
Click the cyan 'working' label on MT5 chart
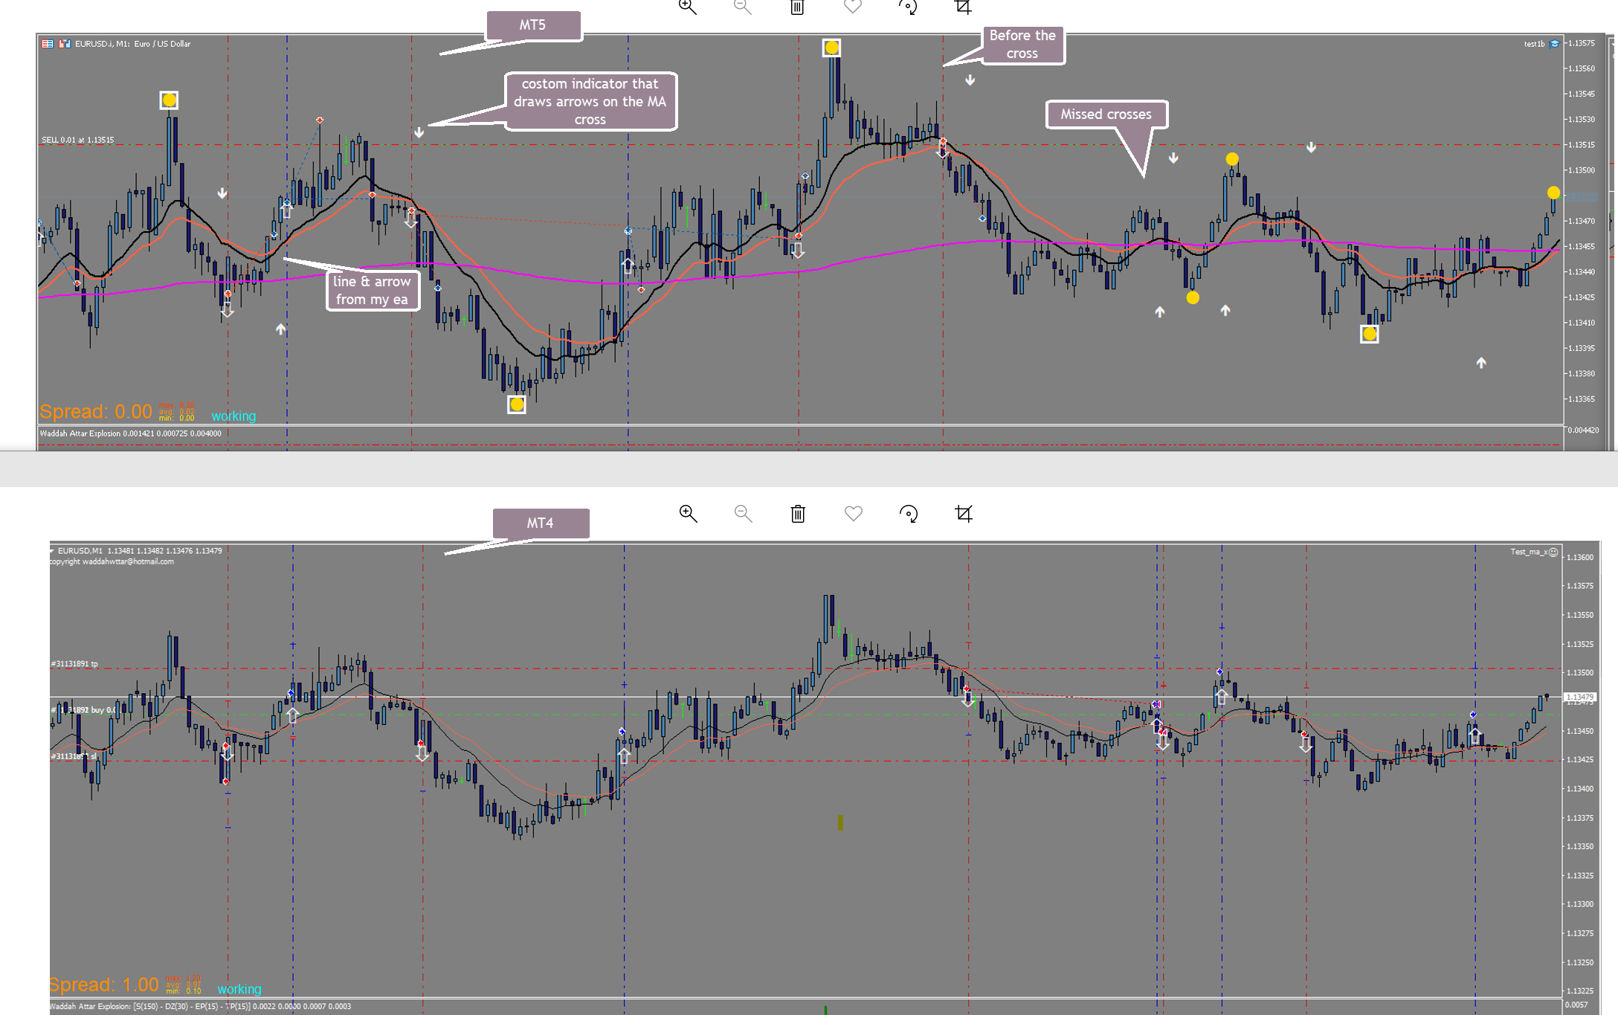(x=233, y=416)
